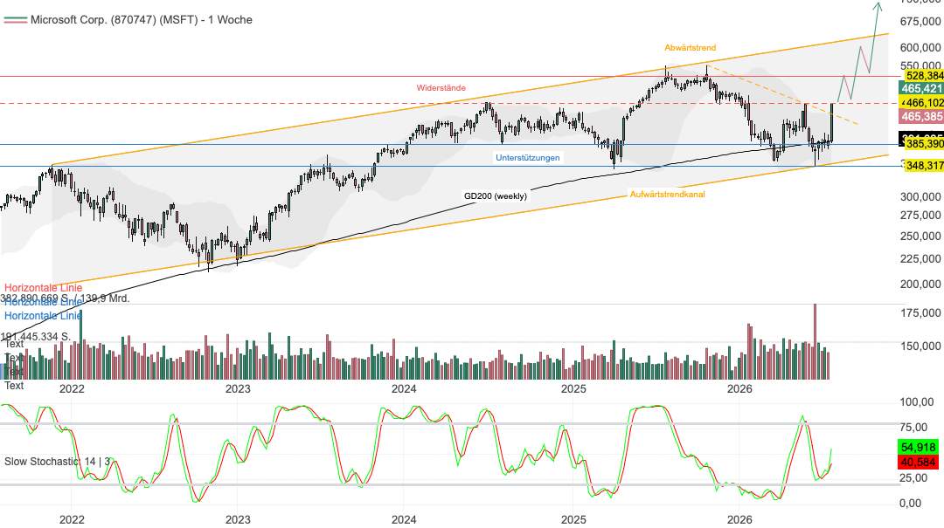Click the legend line icon beside Microsoft Corp.
944x528 pixels.
click(15, 20)
